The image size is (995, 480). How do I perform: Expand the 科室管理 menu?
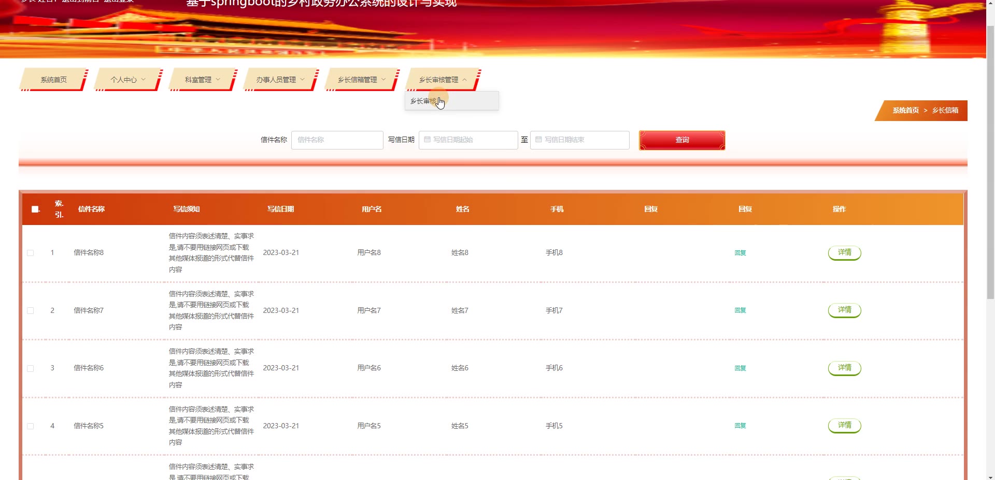(x=203, y=80)
